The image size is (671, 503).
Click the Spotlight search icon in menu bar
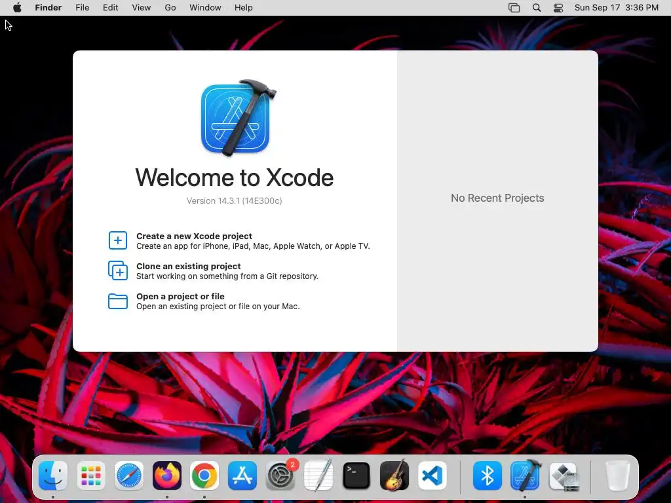(537, 8)
